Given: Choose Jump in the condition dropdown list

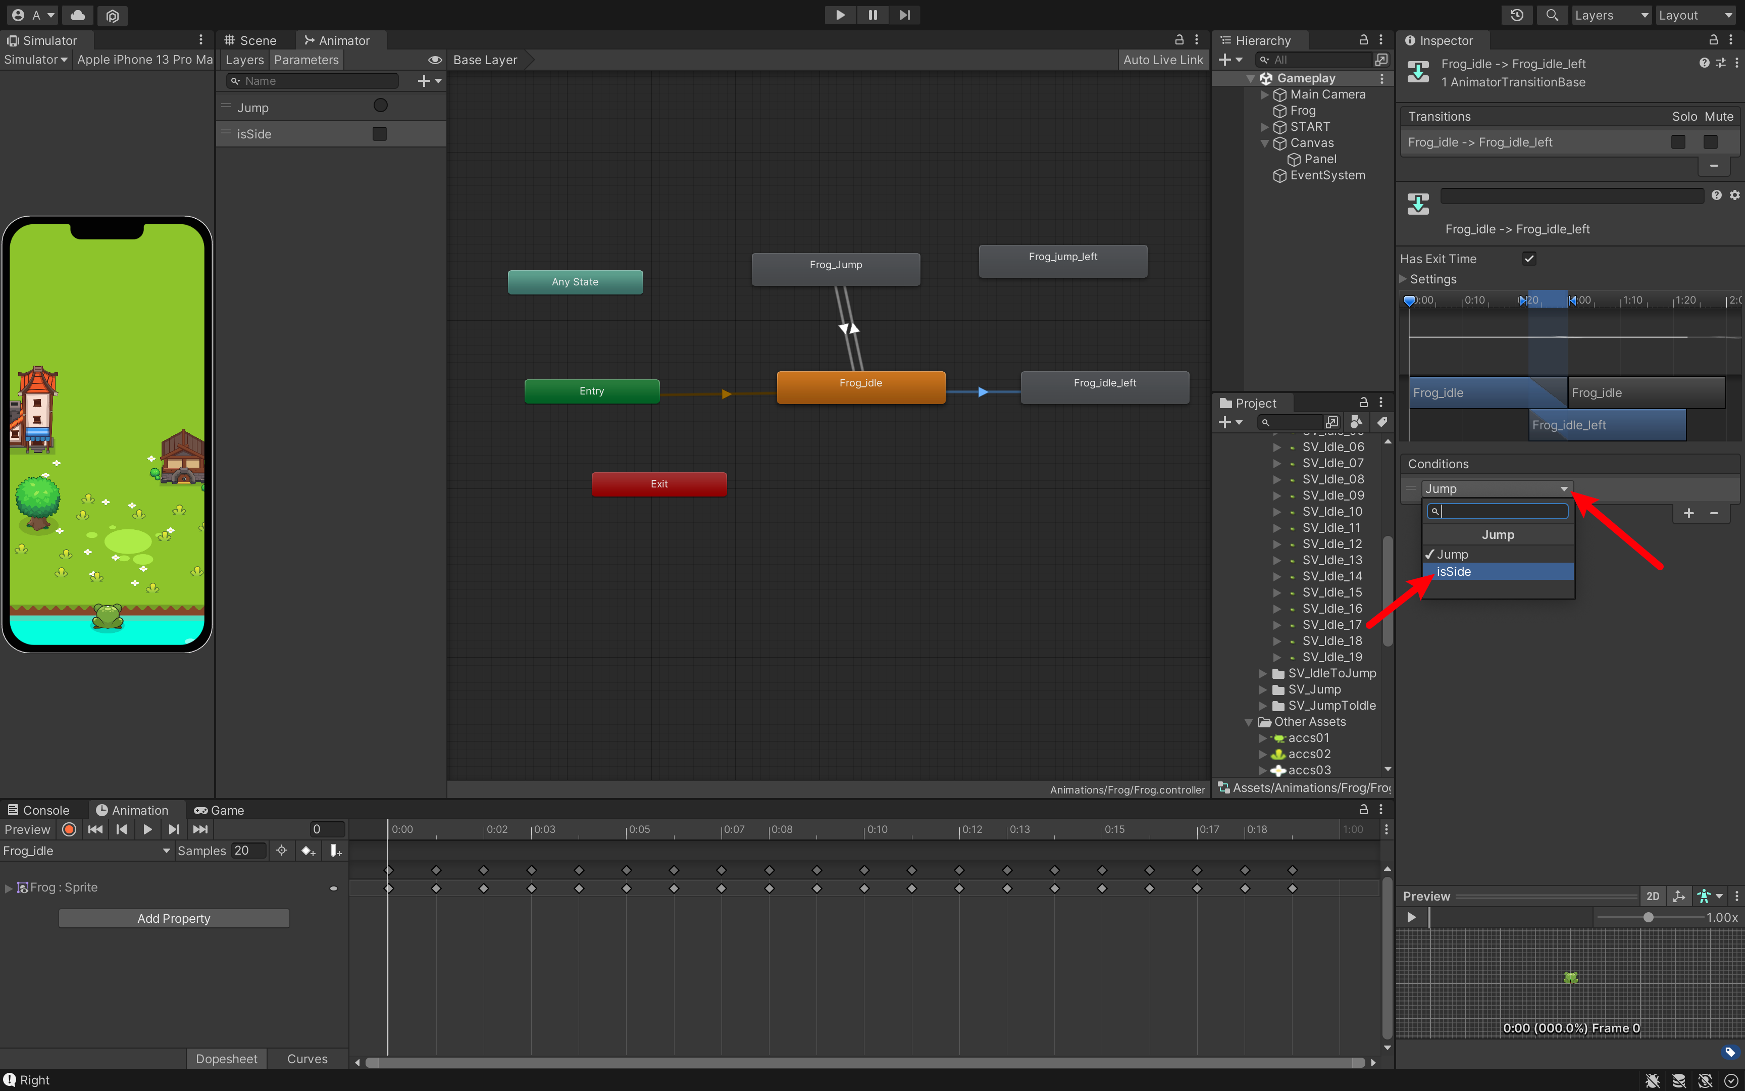Looking at the screenshot, I should tap(1498, 554).
